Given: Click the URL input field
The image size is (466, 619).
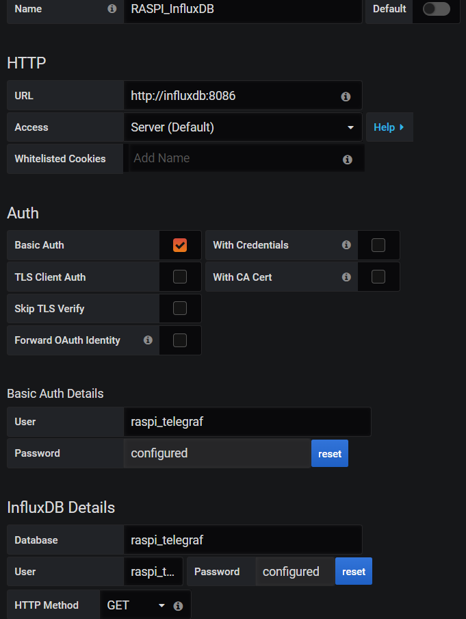Looking at the screenshot, I should point(233,96).
